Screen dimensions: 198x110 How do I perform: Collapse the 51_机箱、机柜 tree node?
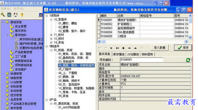click(x=51, y=50)
